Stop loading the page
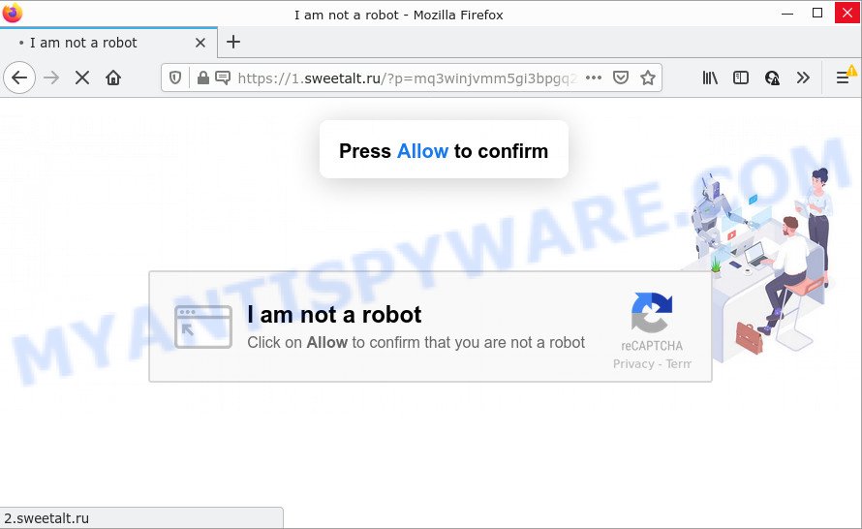Viewport: 862px width, 529px height. pos(82,78)
